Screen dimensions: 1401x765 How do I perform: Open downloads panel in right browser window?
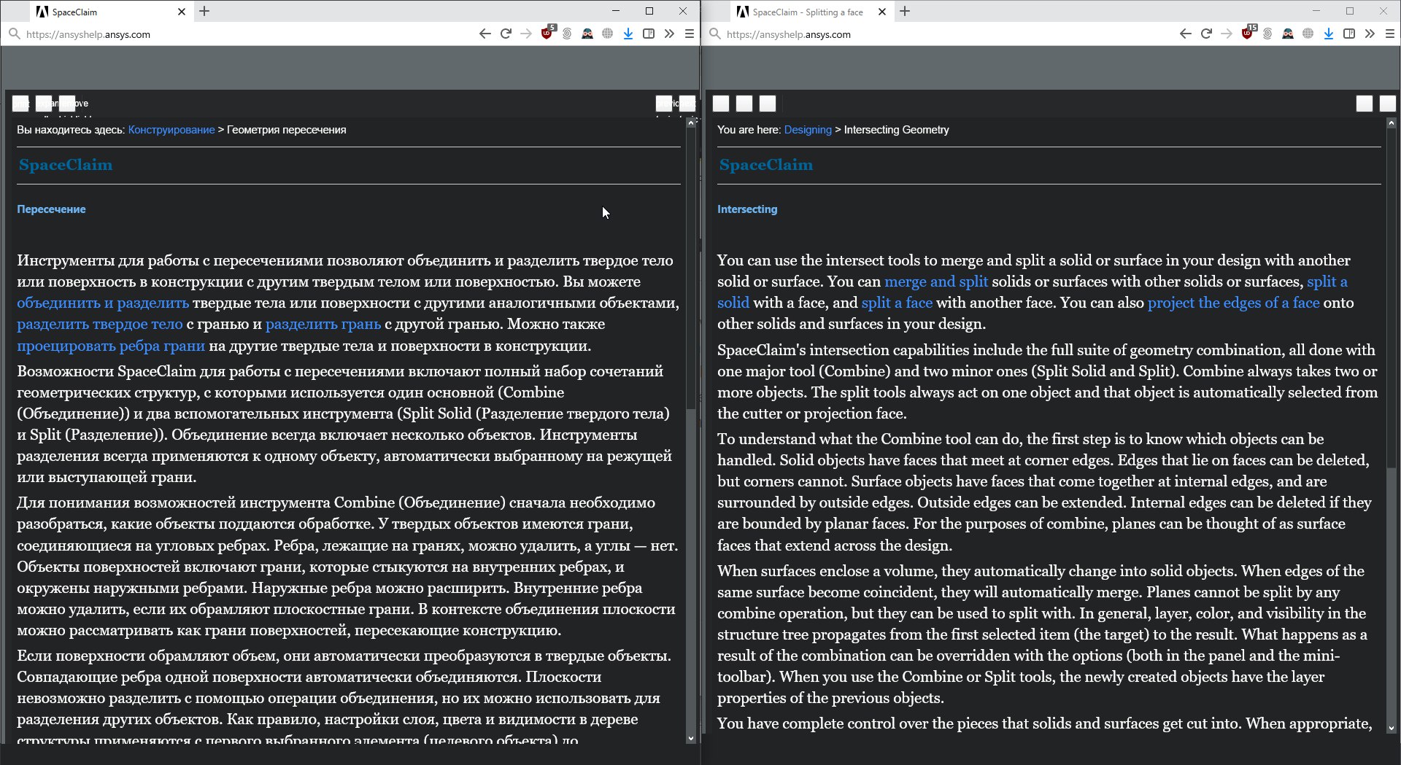point(1328,34)
